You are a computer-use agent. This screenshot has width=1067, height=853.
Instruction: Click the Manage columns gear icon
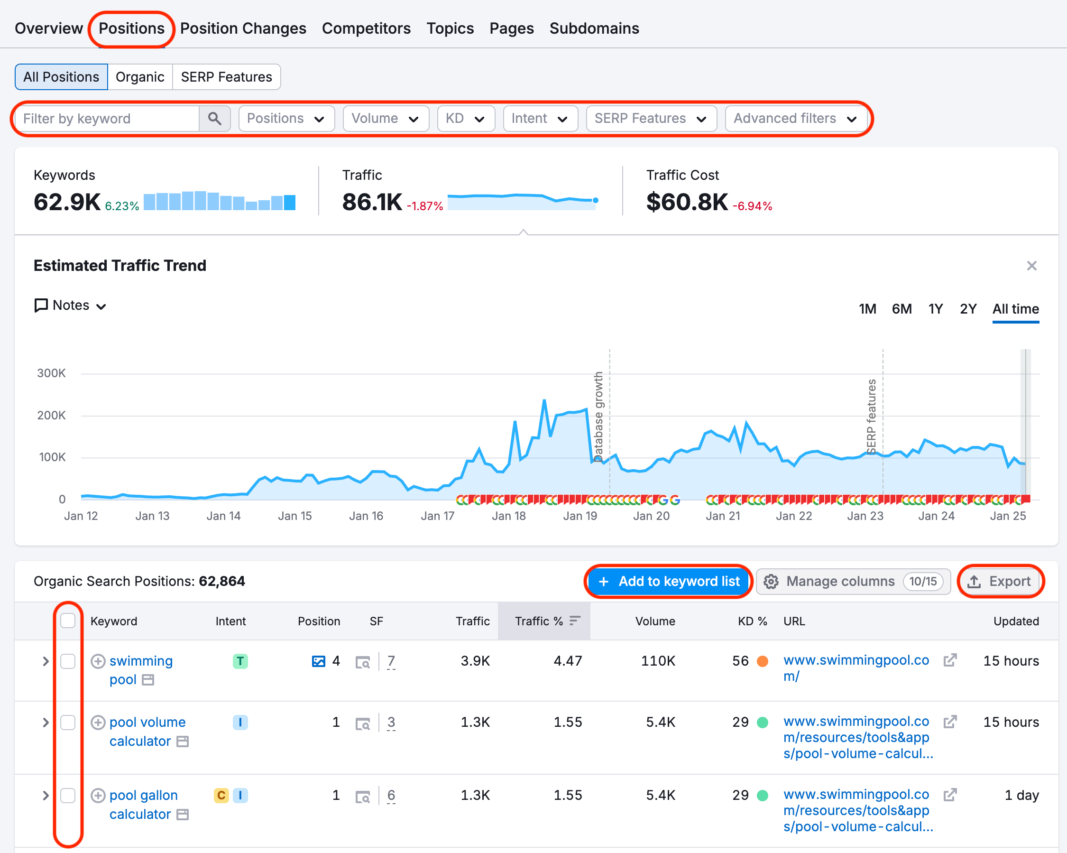click(x=771, y=581)
